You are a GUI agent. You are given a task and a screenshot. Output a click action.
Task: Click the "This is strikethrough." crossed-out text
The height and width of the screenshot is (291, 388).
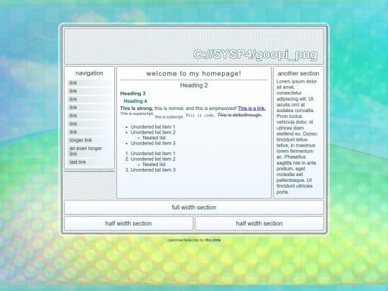[239, 115]
